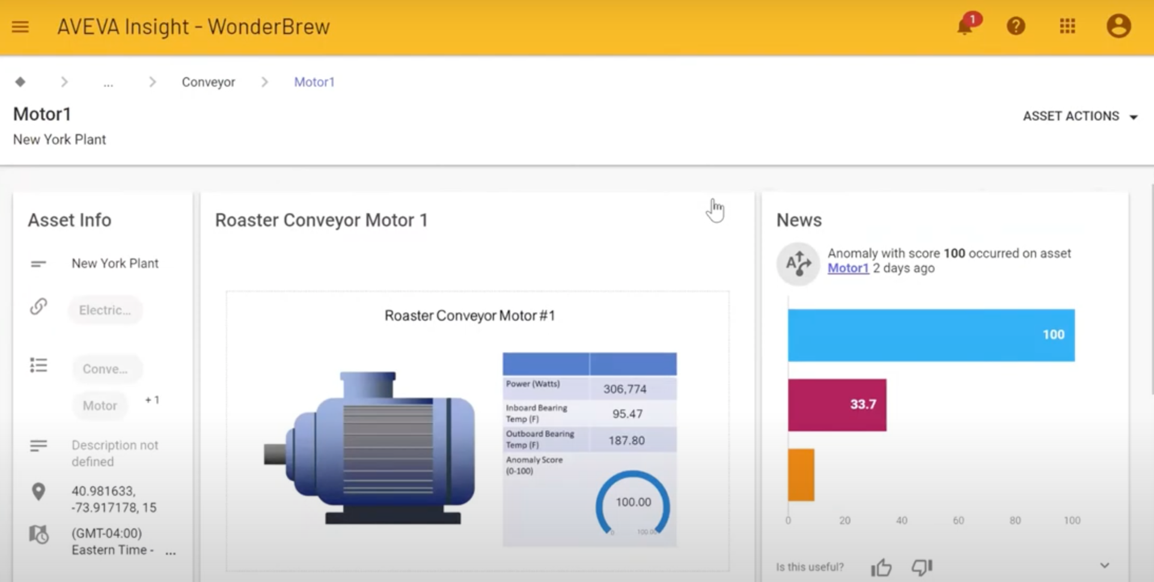Open the hamburger navigation menu
The width and height of the screenshot is (1154, 582).
pos(20,26)
